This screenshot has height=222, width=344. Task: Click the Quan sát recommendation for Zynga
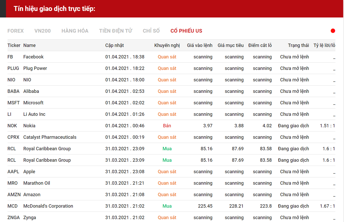coord(167,218)
